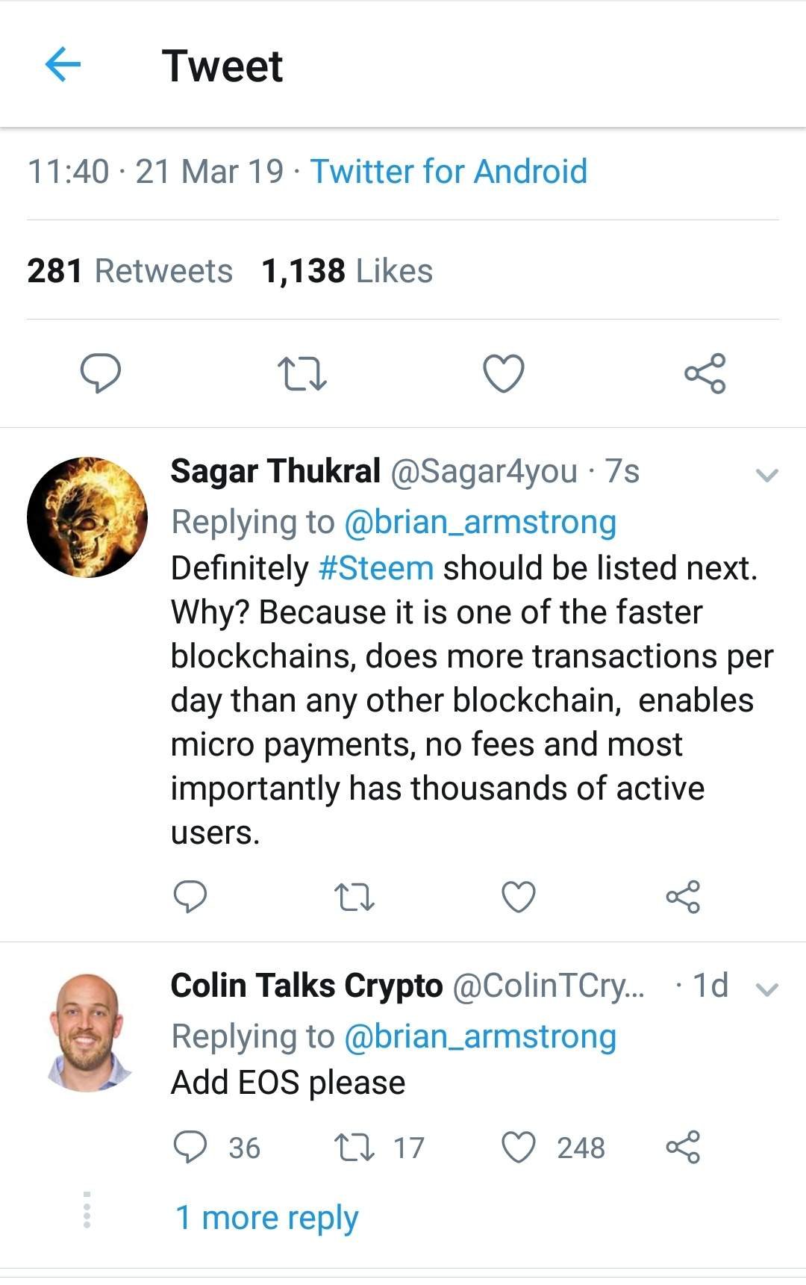Screen dimensions: 806x1285
Task: Like the 'Add EOS please' tweet
Action: point(518,1147)
